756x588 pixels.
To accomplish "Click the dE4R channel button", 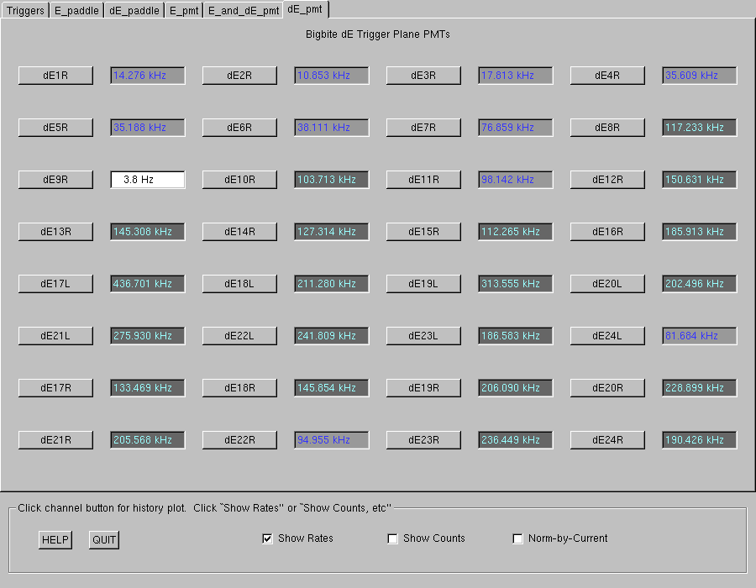I will 607,76.
